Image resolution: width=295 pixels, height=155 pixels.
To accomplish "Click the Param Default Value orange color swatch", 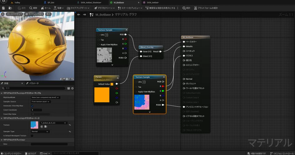I will 112,84.
